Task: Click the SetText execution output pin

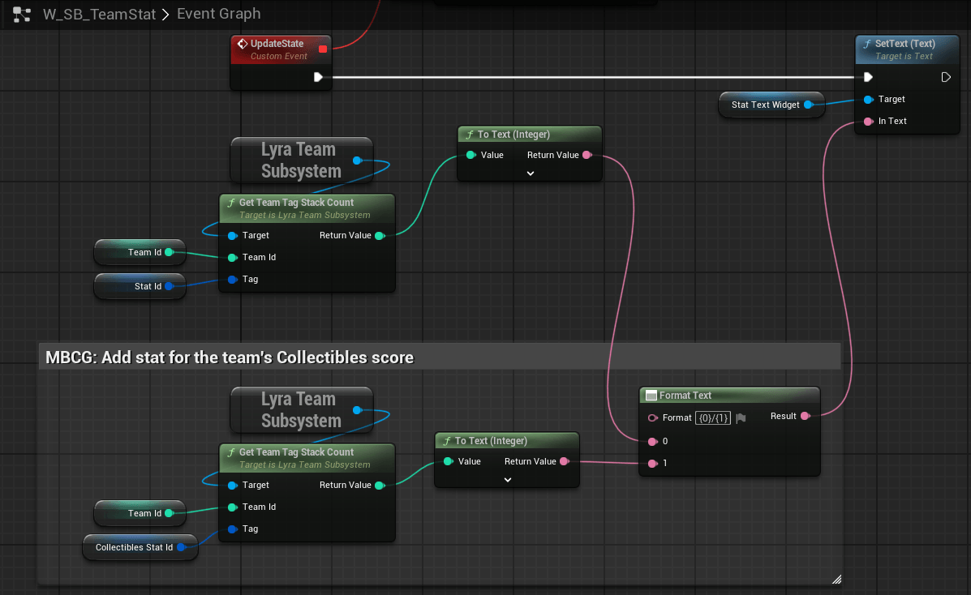Action: click(x=946, y=77)
